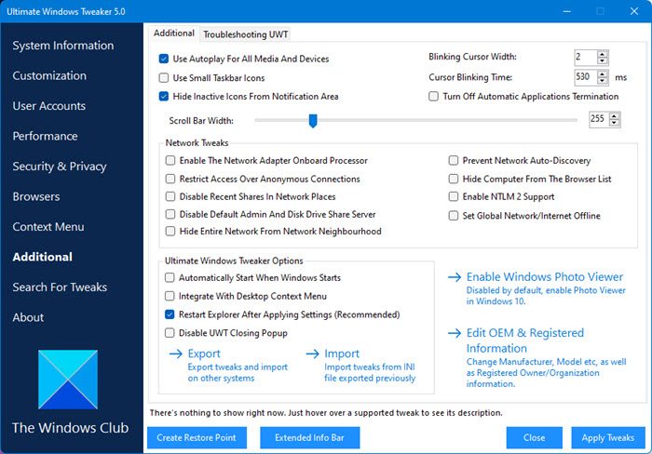Click the arrow icon beside Export
652x454 pixels.
pos(176,354)
